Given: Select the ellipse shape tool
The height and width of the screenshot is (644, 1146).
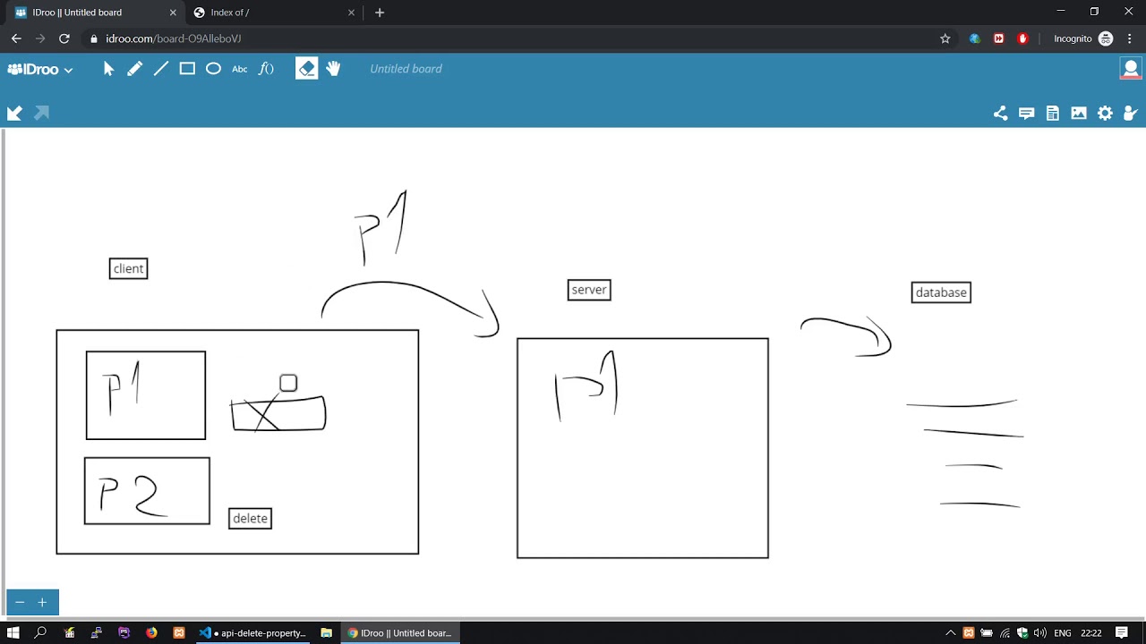Looking at the screenshot, I should 213,69.
